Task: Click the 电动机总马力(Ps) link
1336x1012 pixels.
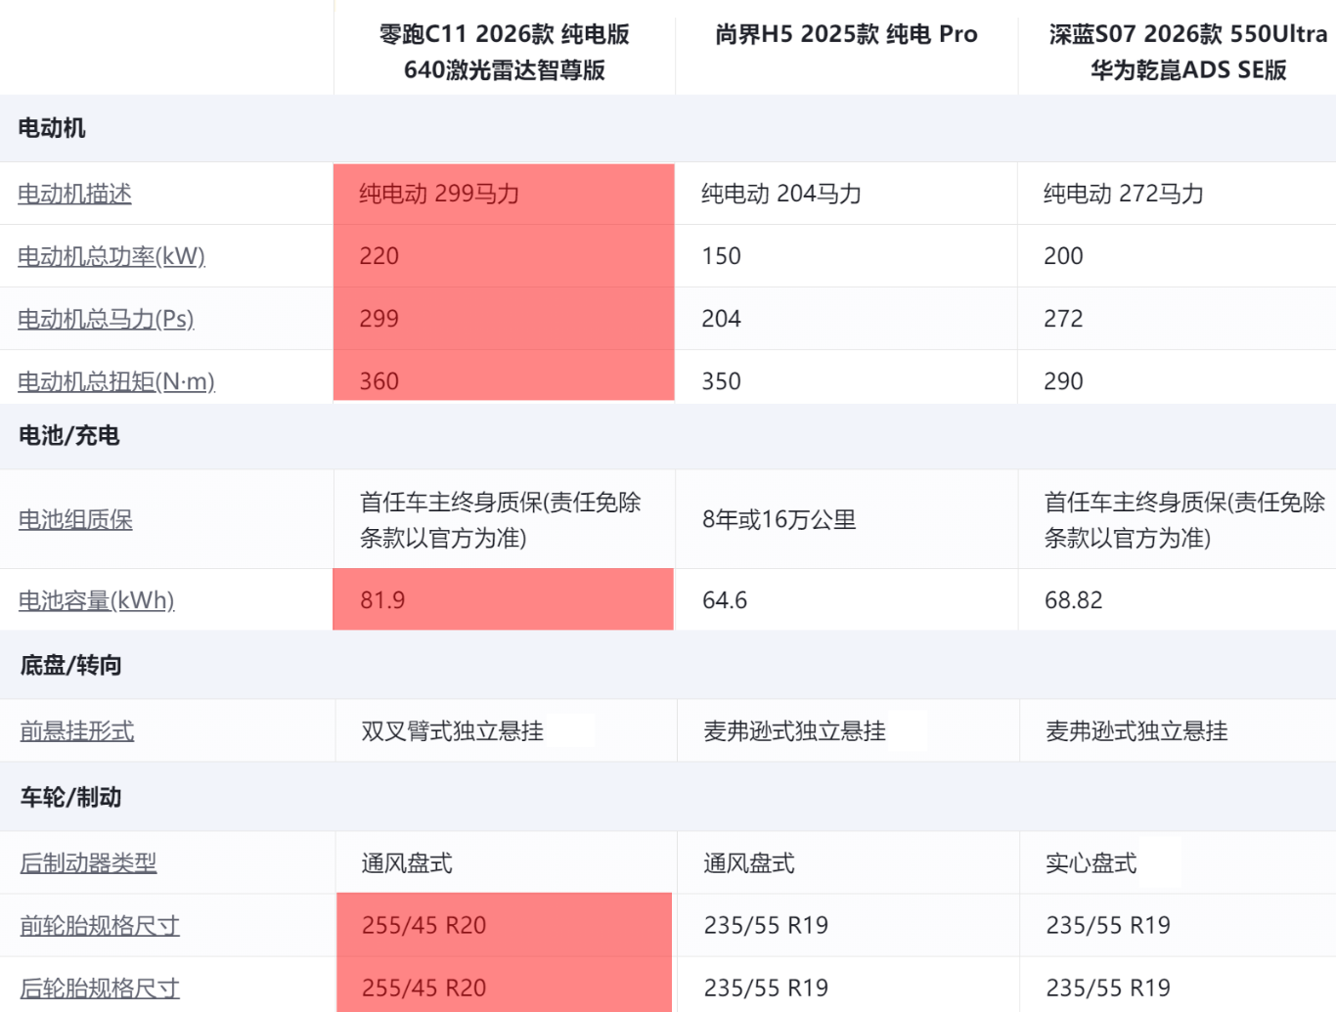Action: (x=106, y=319)
